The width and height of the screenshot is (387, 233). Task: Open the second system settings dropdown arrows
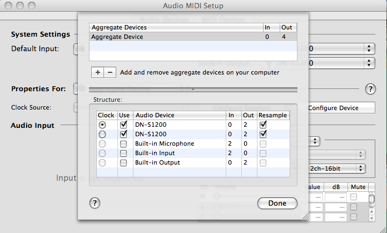(369, 63)
